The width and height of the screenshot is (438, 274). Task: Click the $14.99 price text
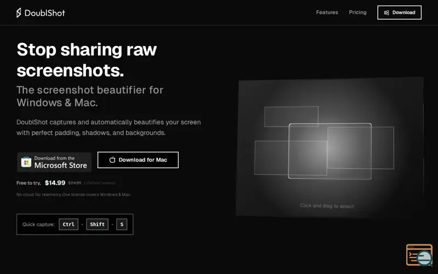(x=55, y=183)
